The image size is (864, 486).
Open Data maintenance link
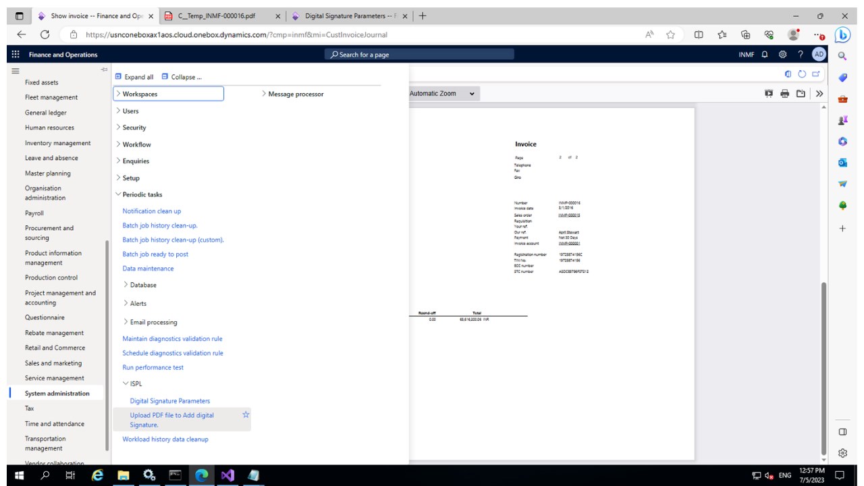point(148,268)
